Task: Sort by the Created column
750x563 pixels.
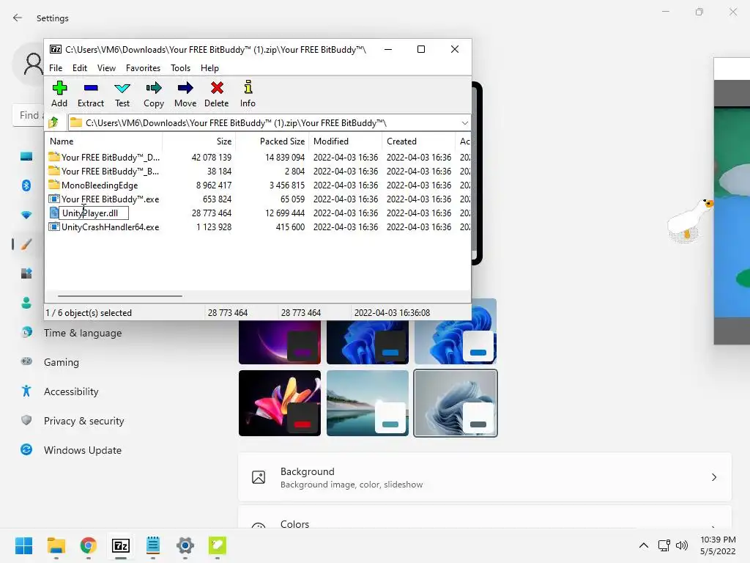Action: coord(418,141)
